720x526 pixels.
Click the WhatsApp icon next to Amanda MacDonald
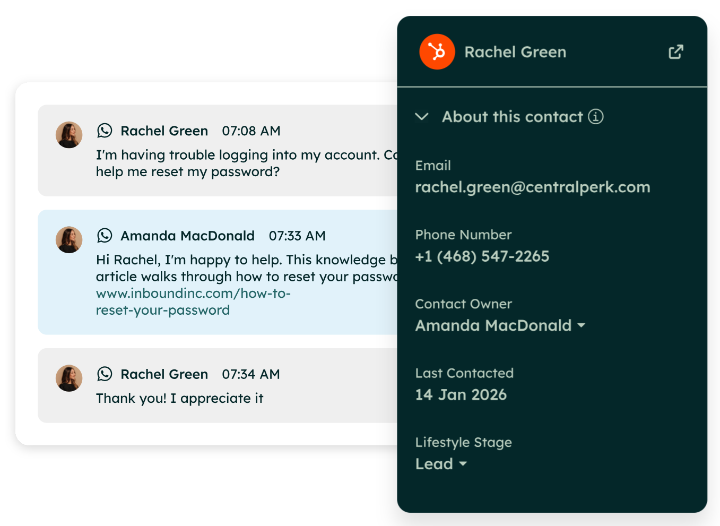(x=105, y=236)
